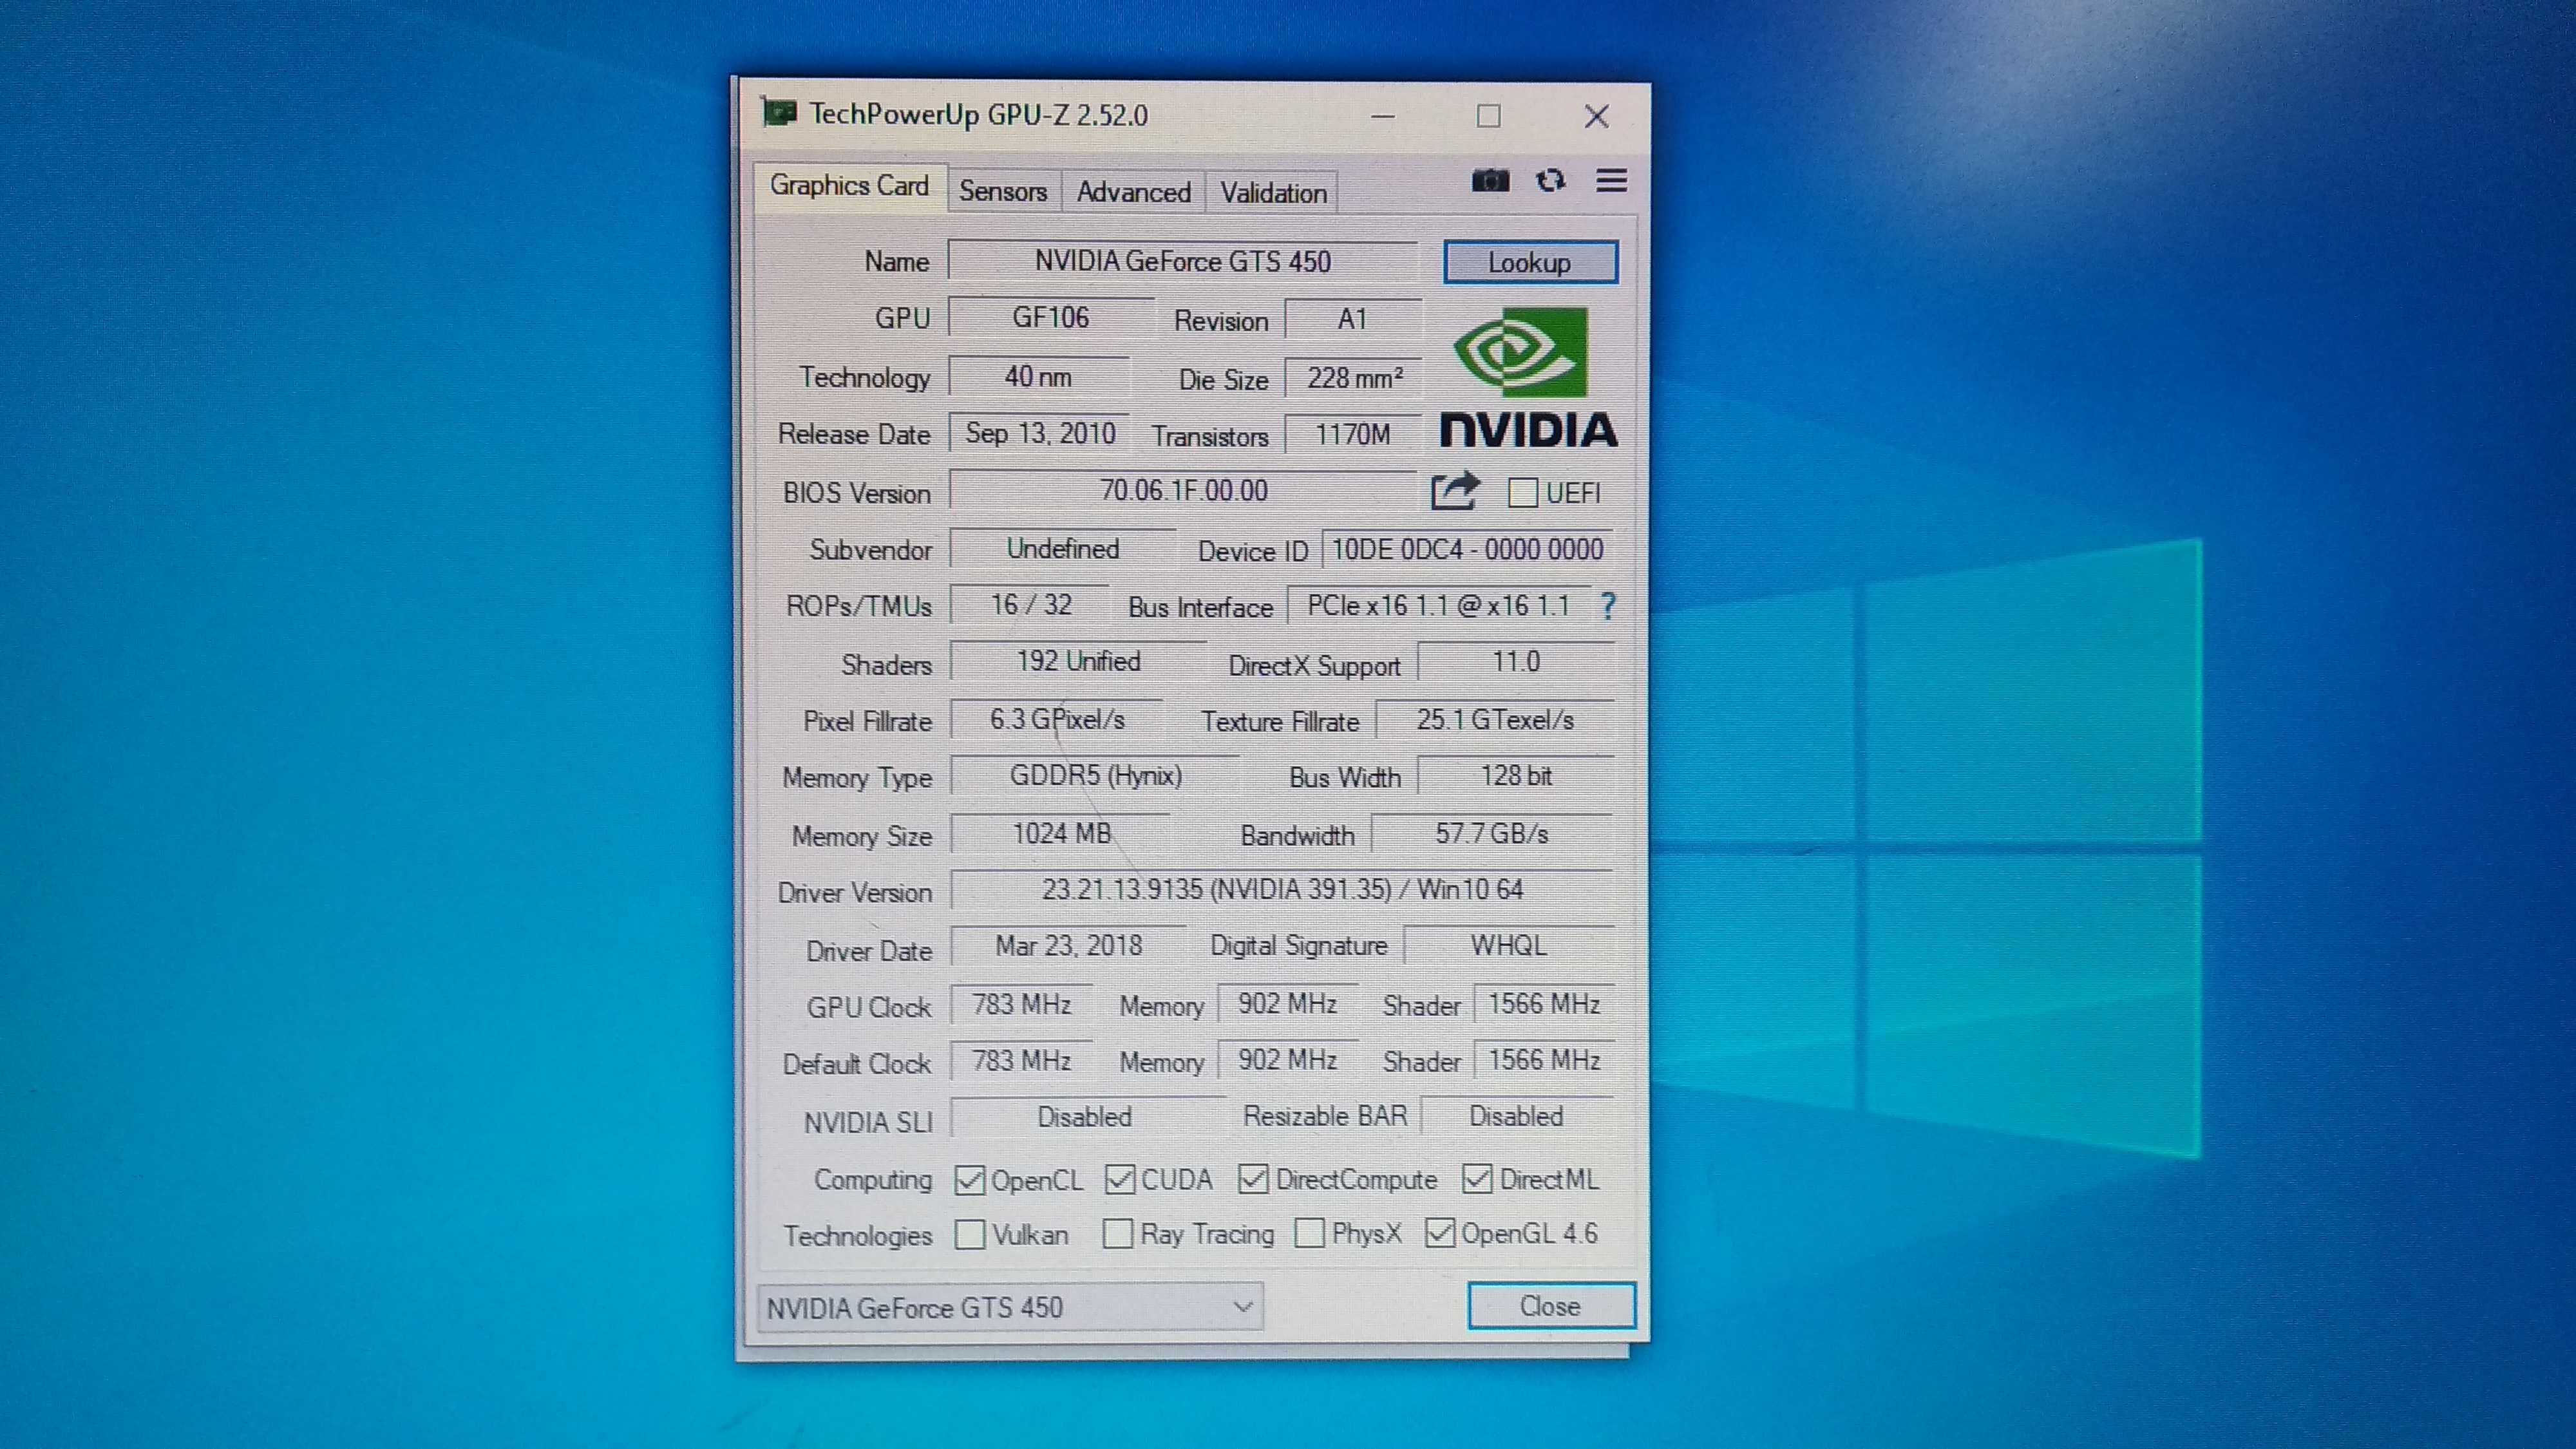Screen dimensions: 2576x1449
Task: Click the NVIDIA logo image
Action: [1529, 377]
